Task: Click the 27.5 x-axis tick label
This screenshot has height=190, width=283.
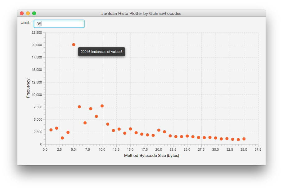Action: tap(201, 149)
